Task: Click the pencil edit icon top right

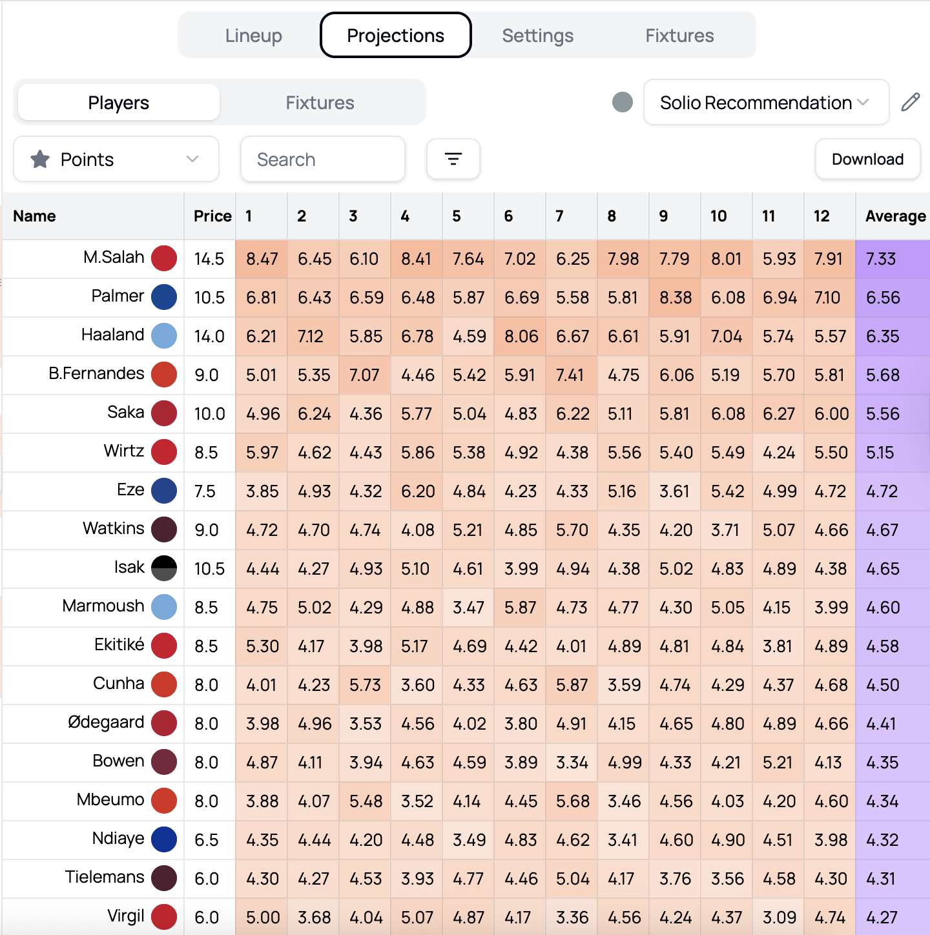Action: (911, 102)
